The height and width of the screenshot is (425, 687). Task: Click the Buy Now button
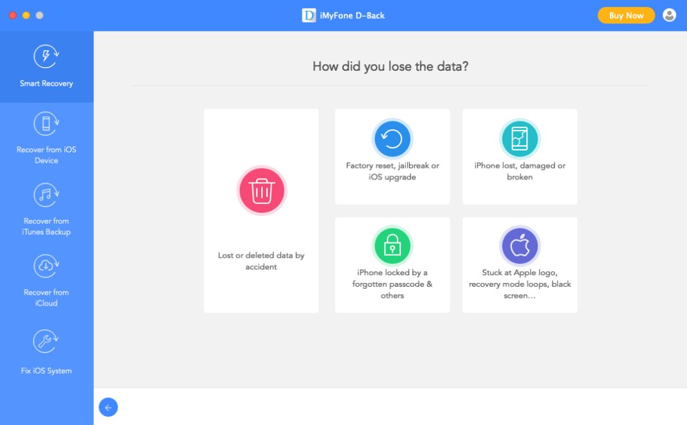(626, 15)
